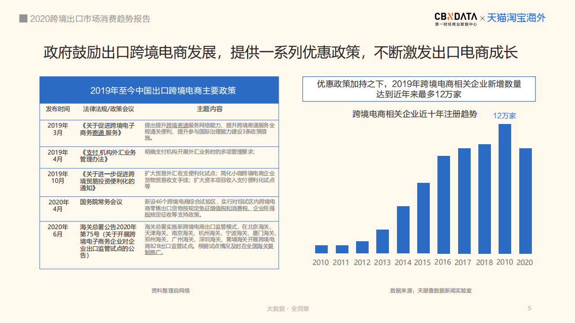Click the 资料整理自网络 source note

click(169, 291)
